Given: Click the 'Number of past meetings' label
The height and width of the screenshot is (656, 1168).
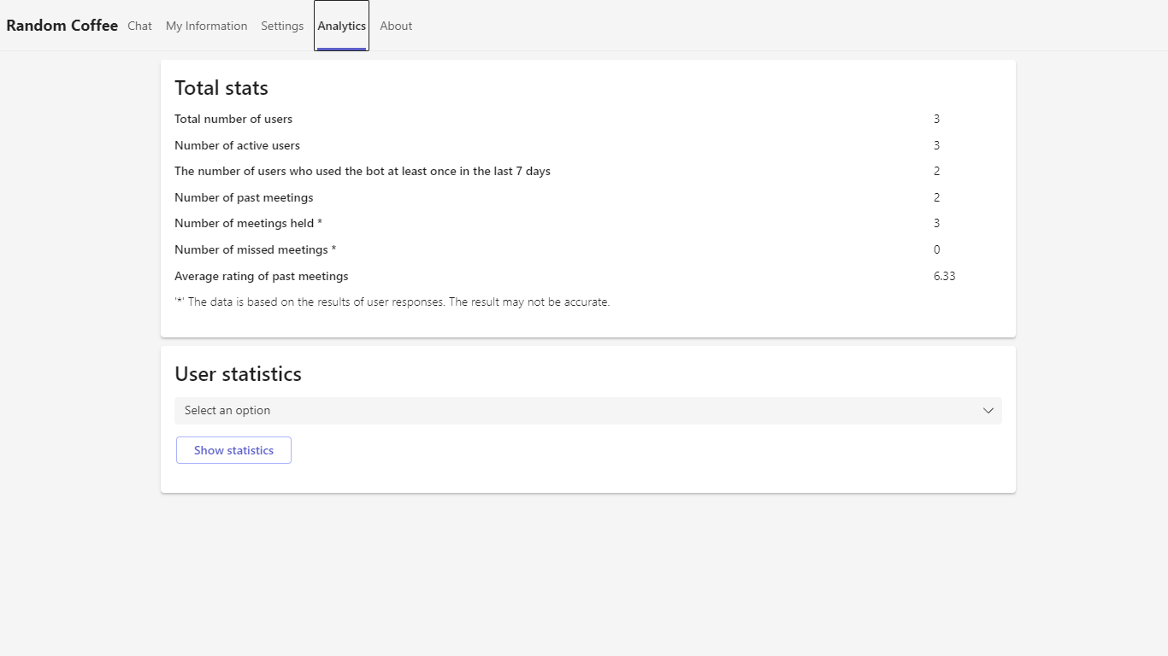Looking at the screenshot, I should (244, 197).
